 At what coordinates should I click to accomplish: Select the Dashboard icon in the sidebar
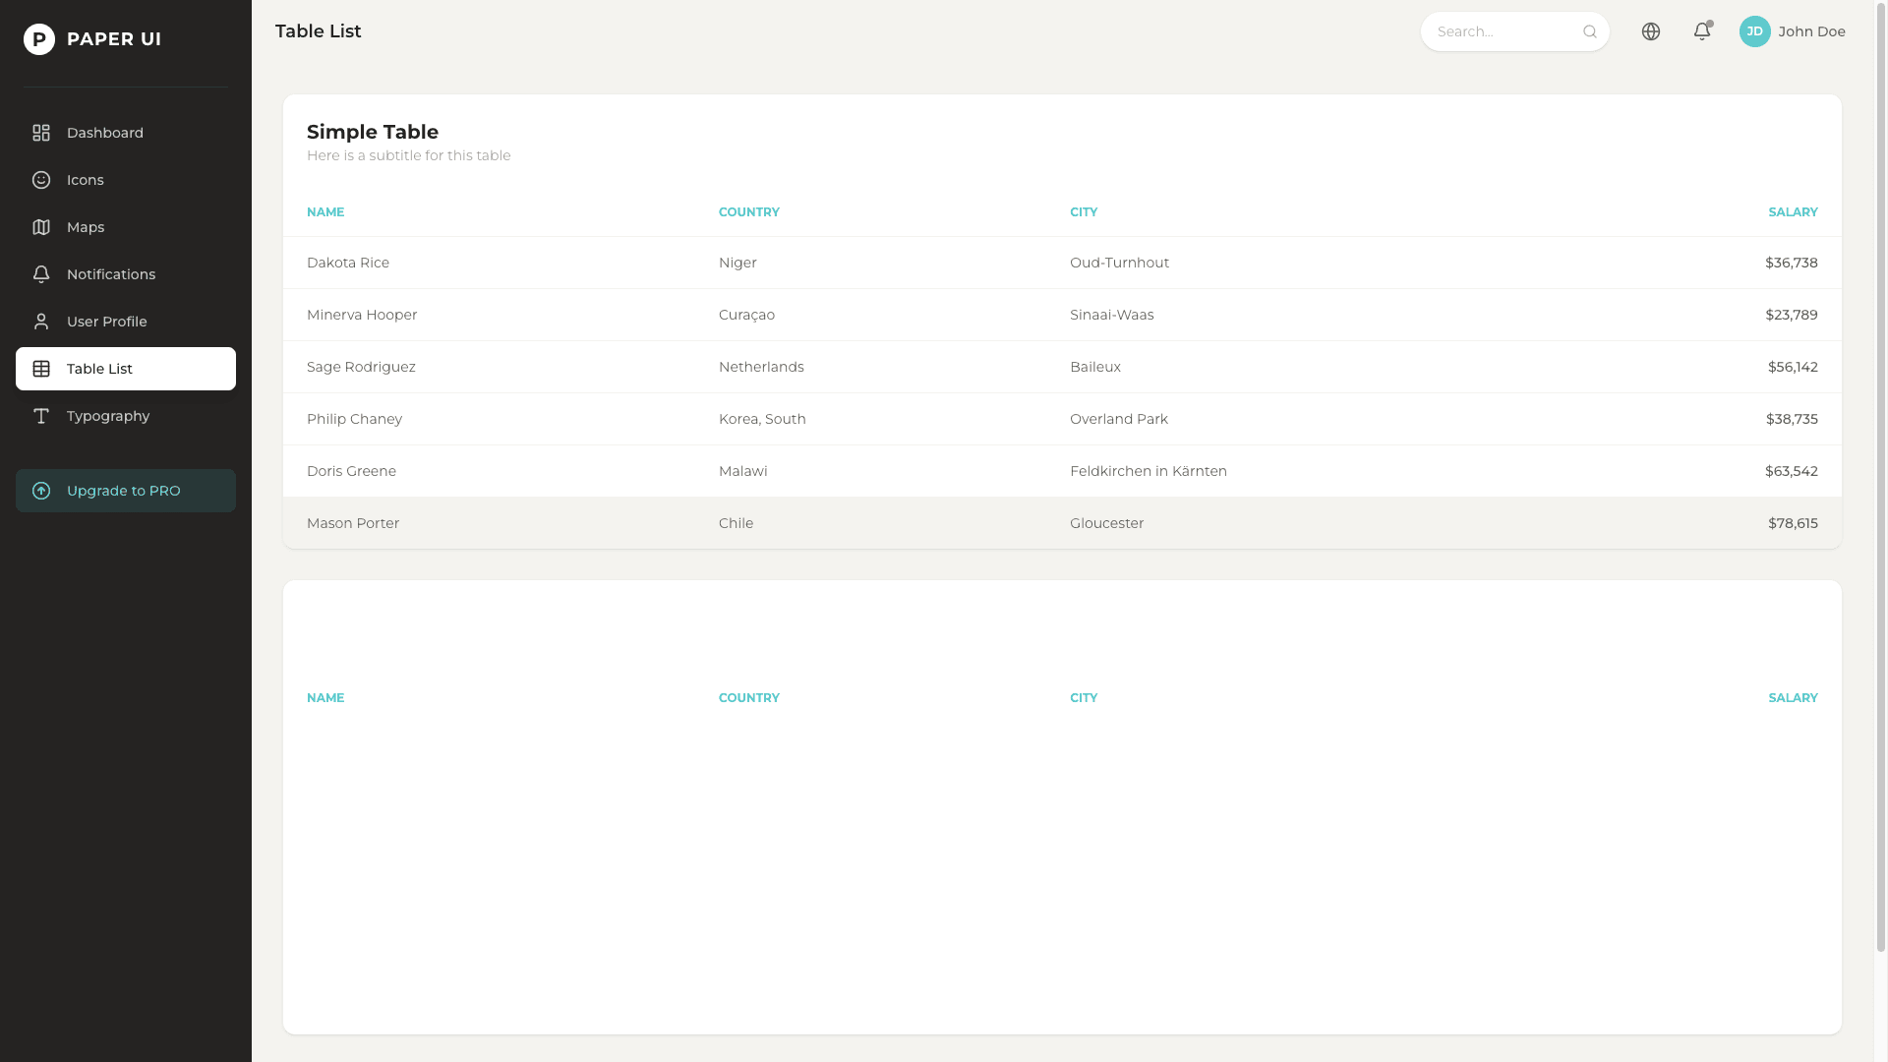(40, 133)
